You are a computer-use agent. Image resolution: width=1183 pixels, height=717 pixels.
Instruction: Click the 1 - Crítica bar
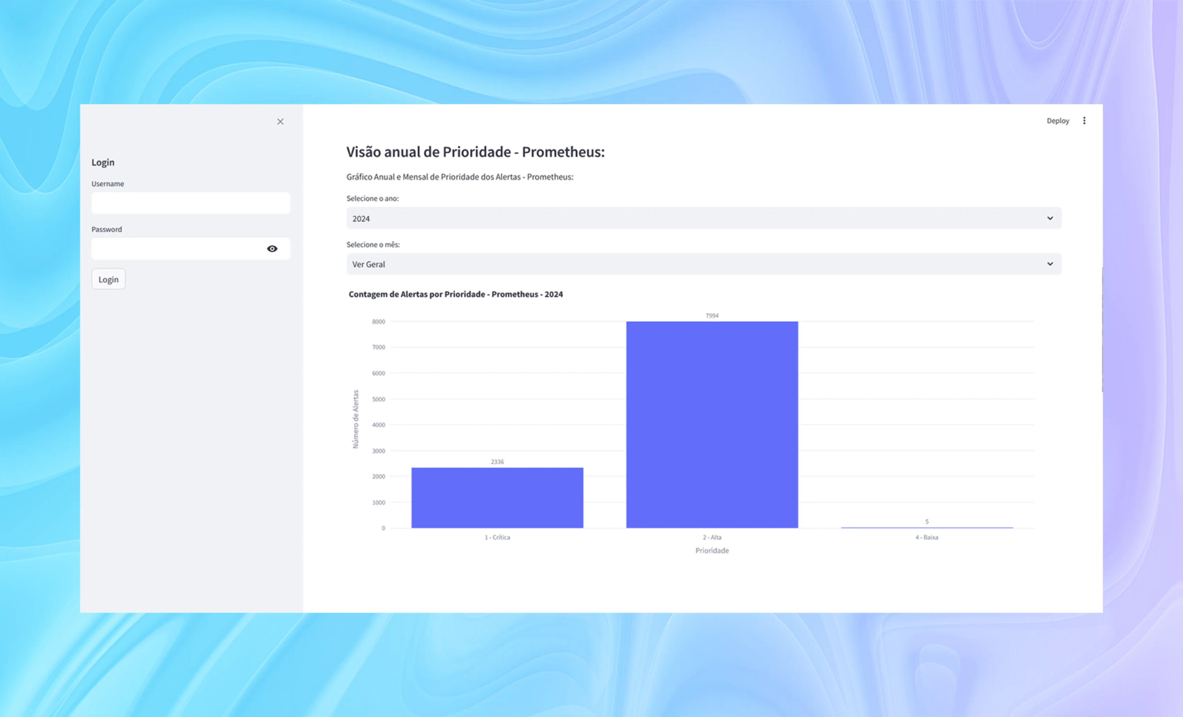(x=497, y=497)
